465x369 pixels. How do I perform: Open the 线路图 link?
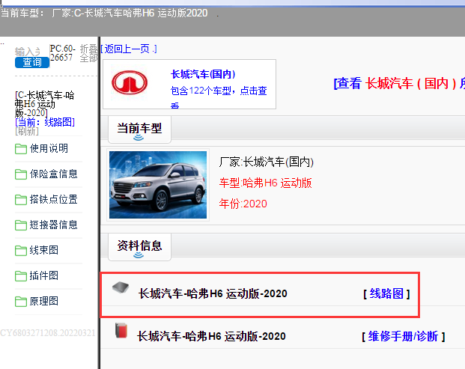click(386, 293)
